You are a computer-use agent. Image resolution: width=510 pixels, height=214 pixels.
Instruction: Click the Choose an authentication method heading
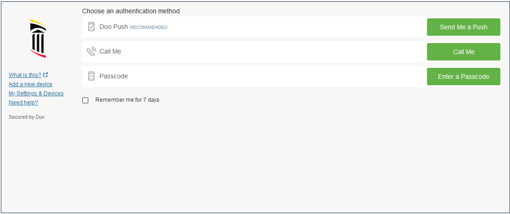coord(131,11)
